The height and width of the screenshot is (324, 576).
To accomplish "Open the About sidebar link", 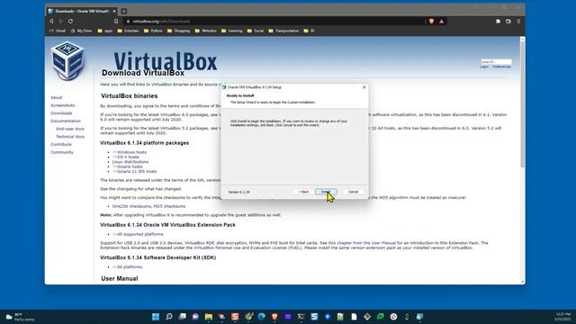I will point(56,97).
